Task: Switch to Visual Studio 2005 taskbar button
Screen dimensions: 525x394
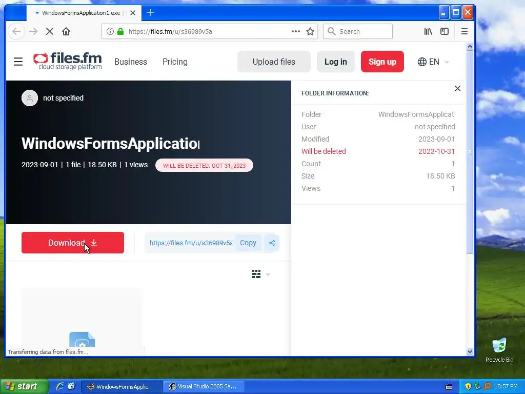Action: [204, 387]
